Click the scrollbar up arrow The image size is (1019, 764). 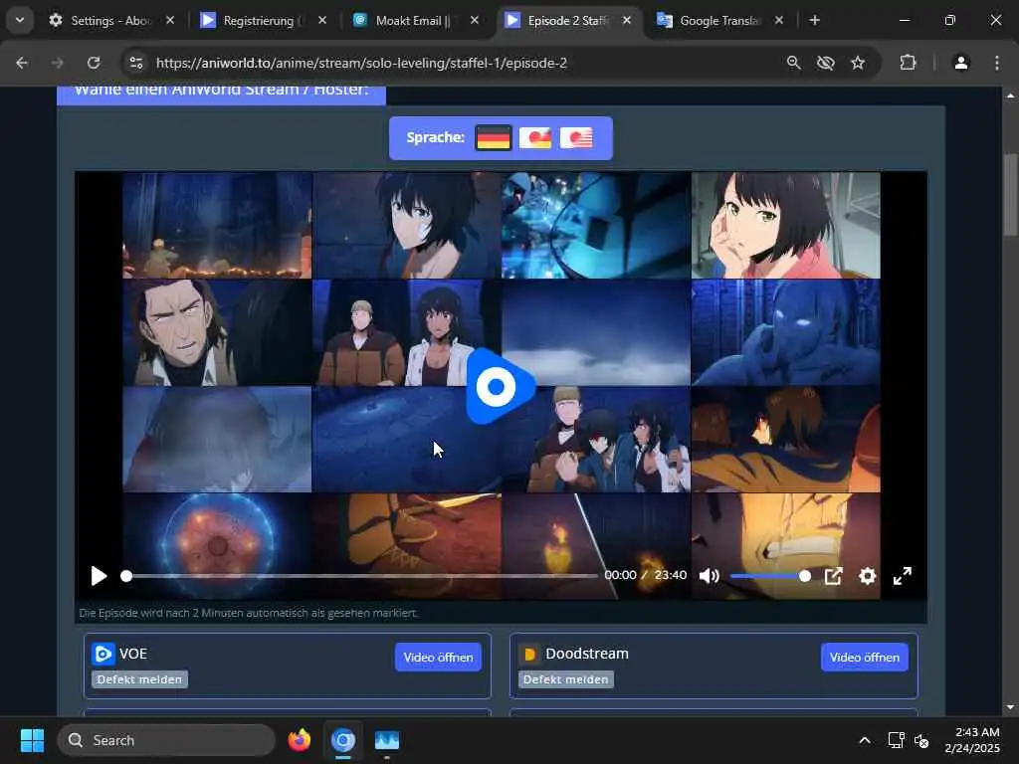[x=1010, y=95]
